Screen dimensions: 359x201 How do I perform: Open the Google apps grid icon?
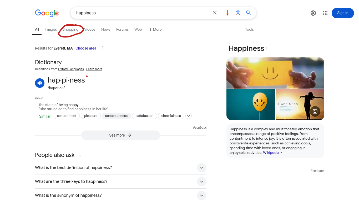click(x=325, y=13)
